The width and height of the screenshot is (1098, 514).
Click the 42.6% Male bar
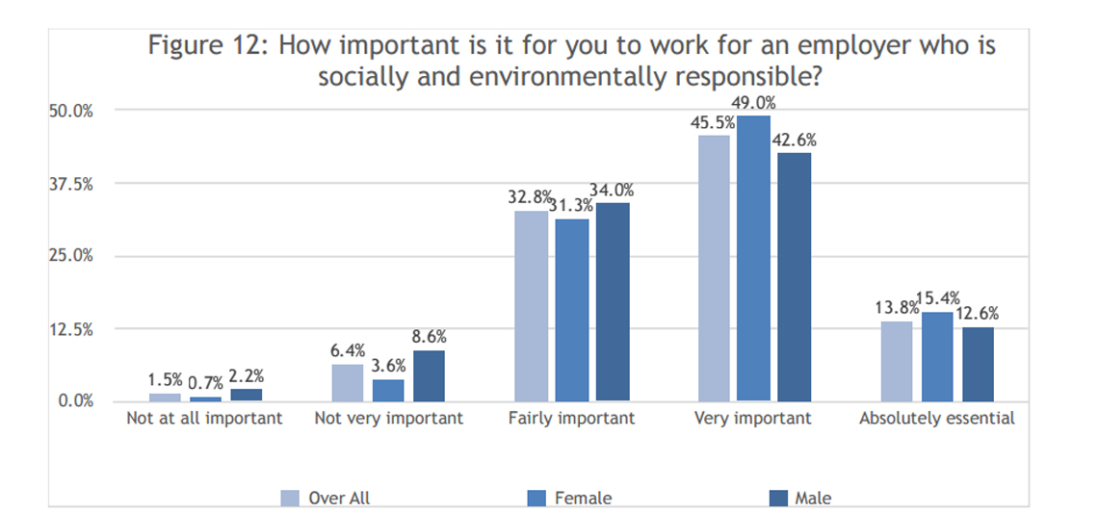[x=794, y=276]
